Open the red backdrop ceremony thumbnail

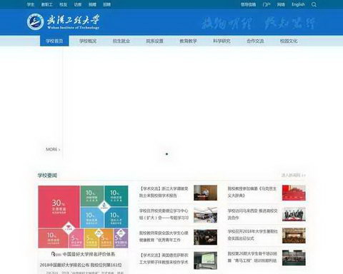click(x=294, y=193)
